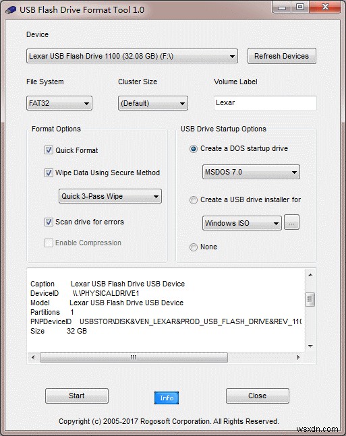Open the Cluster Size (Default) dropdown

click(153, 103)
